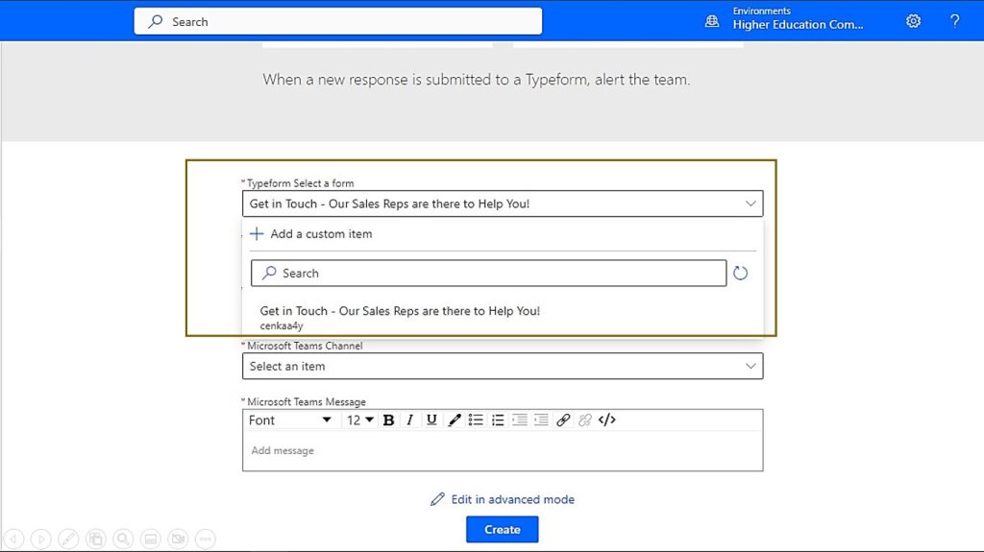
Task: Advance to next slide with the forward arrow
Action: click(40, 539)
